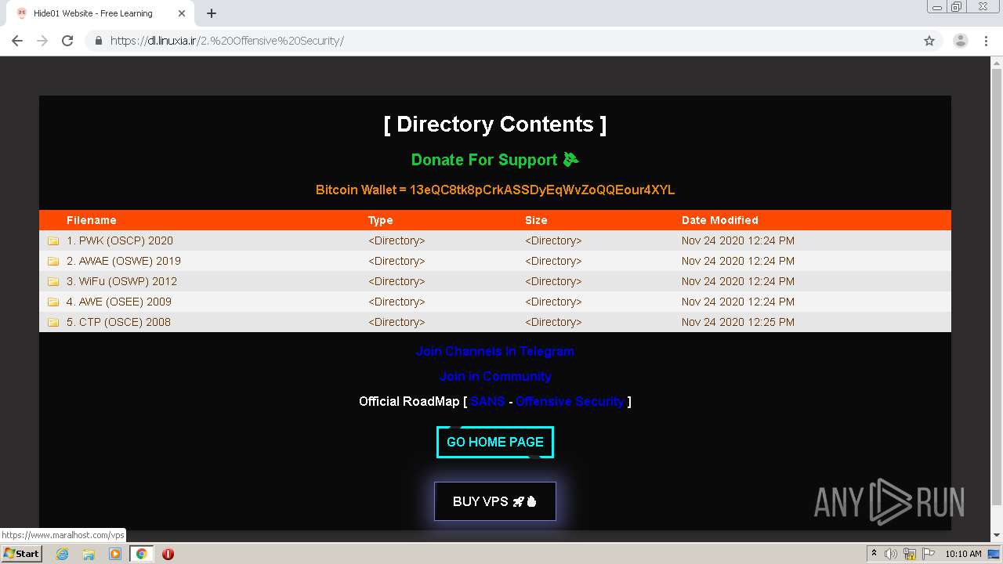This screenshot has width=1003, height=564.
Task: Focus the address bar URL field
Action: [x=501, y=41]
